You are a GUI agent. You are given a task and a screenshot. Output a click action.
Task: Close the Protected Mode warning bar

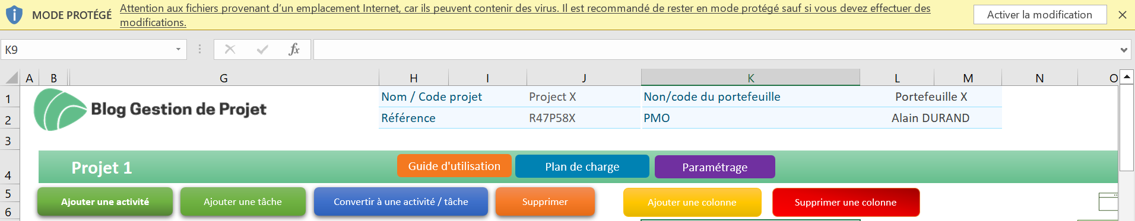[x=1122, y=15]
